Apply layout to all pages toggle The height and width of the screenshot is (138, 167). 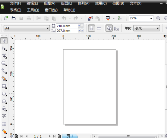(x=109, y=28)
